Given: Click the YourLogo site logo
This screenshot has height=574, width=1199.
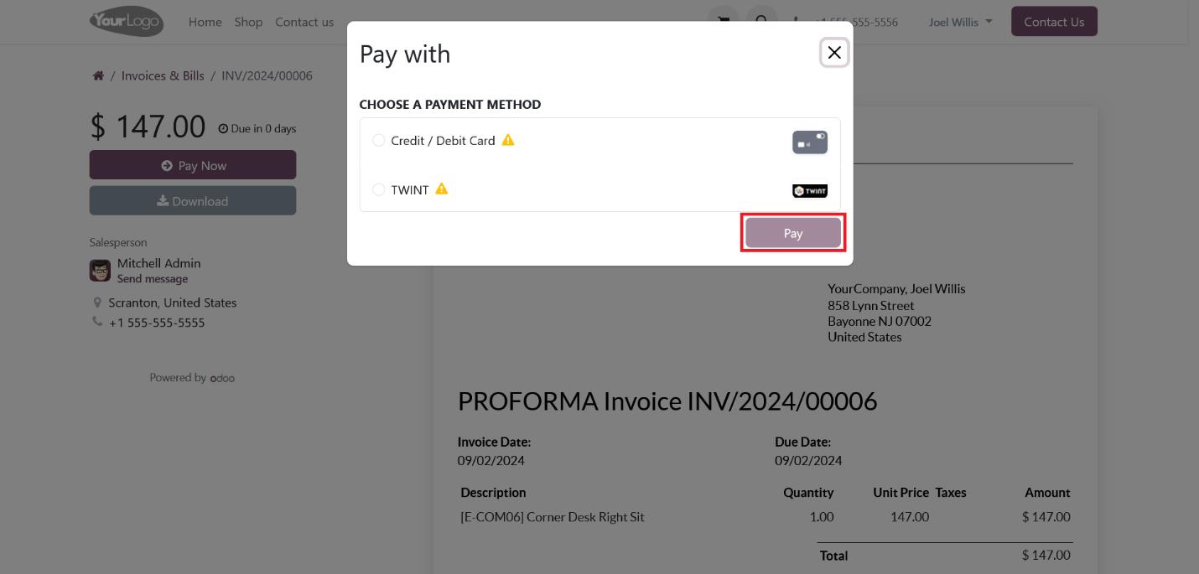Looking at the screenshot, I should [127, 22].
